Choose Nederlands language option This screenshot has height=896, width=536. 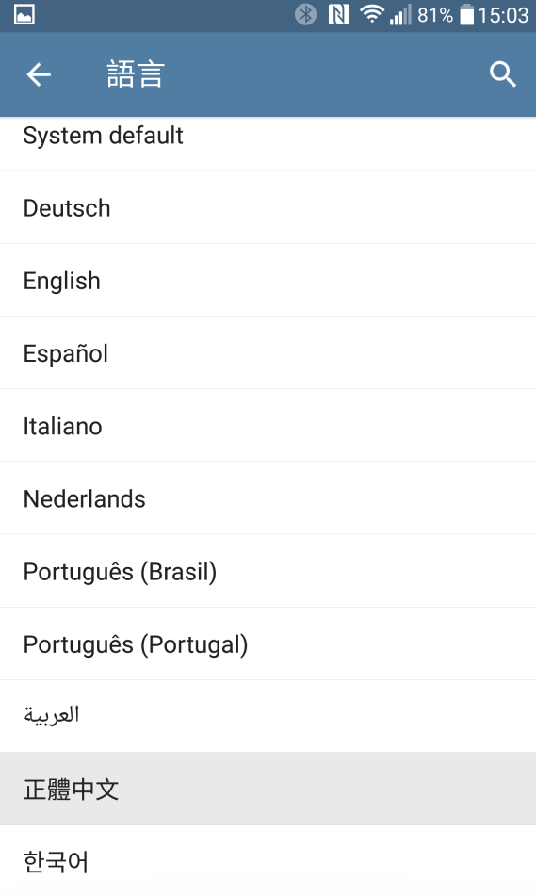click(x=268, y=498)
